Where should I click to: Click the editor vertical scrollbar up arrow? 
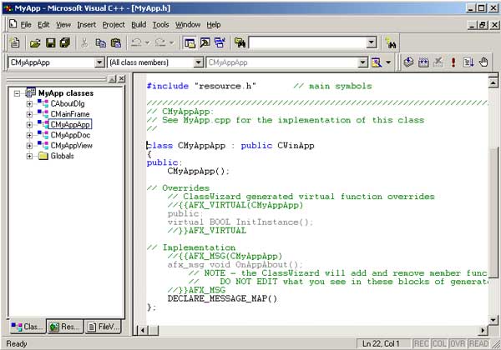click(493, 83)
